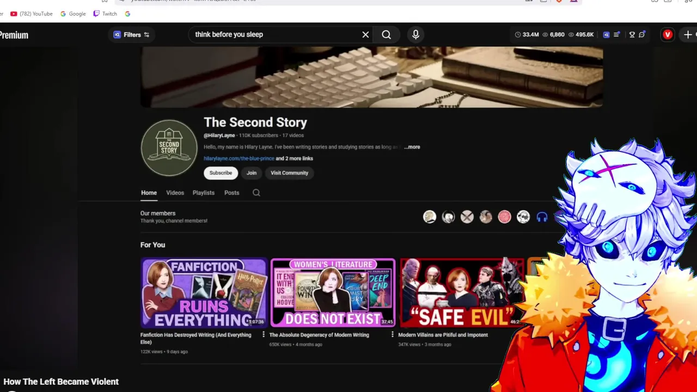The width and height of the screenshot is (697, 392).
Task: Click the member avatar with X mark
Action: click(x=467, y=217)
